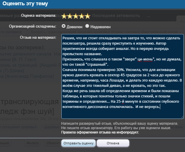This screenshot has width=185, height=152.
Task: Select the fifth rating star
Action: coord(87,16)
